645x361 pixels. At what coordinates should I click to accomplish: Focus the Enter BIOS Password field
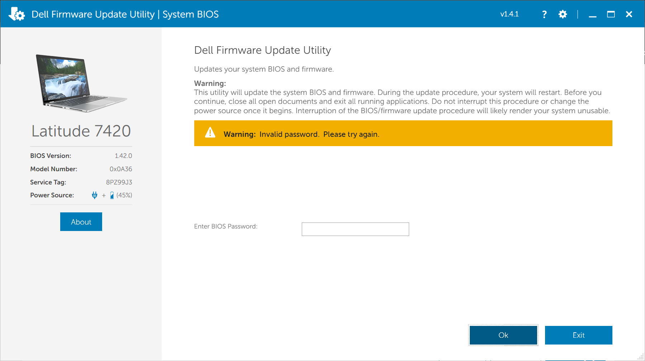(x=355, y=229)
